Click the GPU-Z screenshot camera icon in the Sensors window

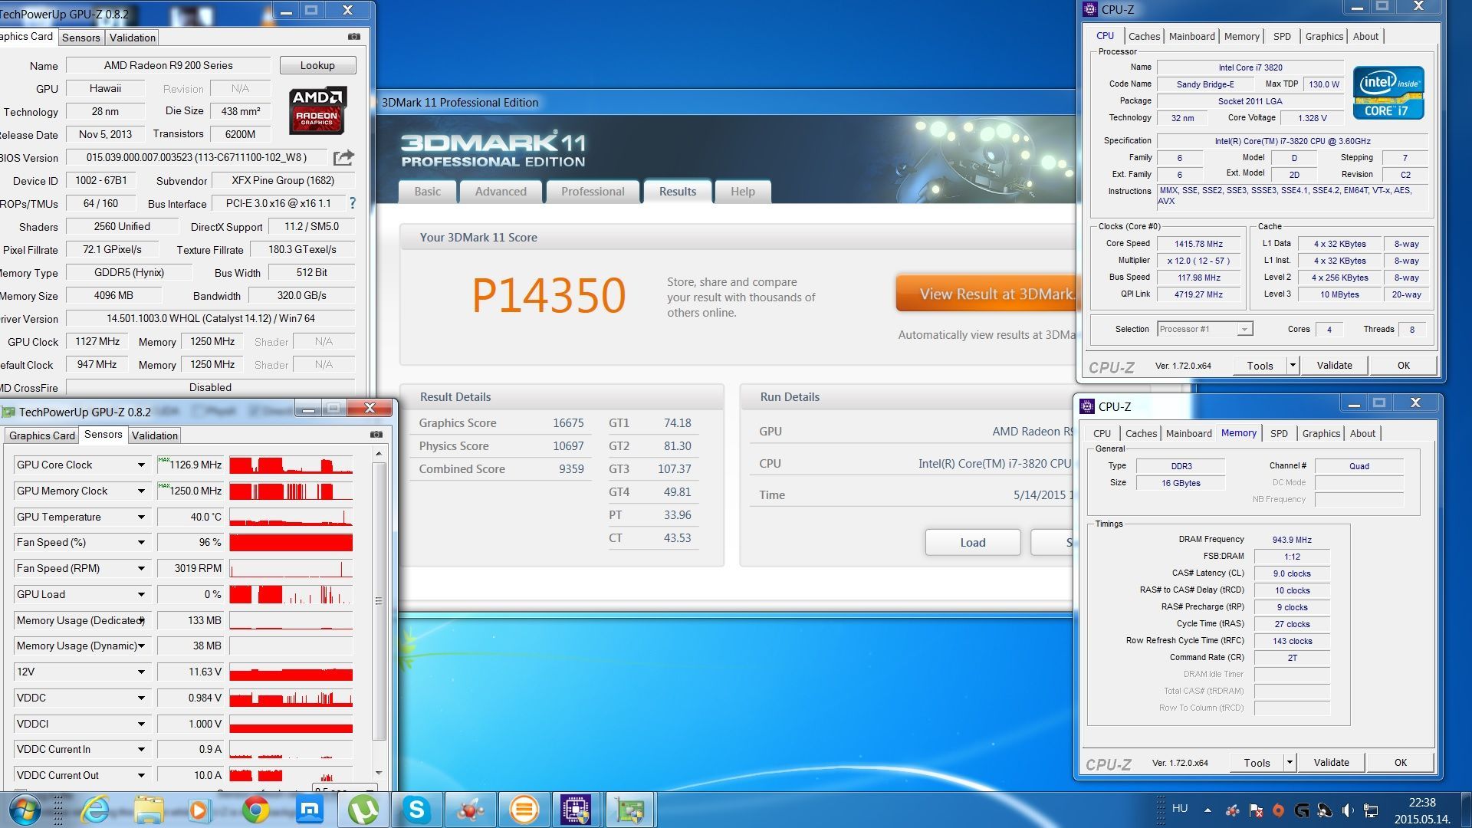pyautogui.click(x=376, y=435)
